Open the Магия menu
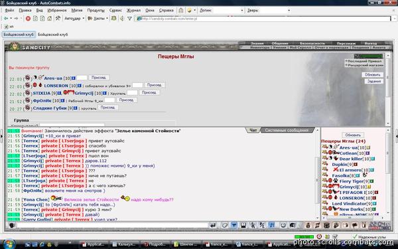The image size is (398, 249). click(77, 11)
